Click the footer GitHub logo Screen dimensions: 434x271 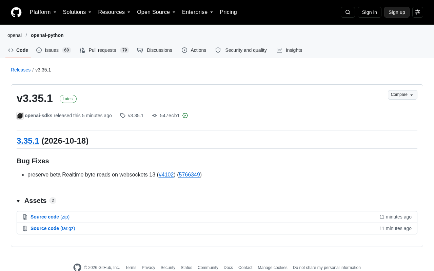(77, 267)
